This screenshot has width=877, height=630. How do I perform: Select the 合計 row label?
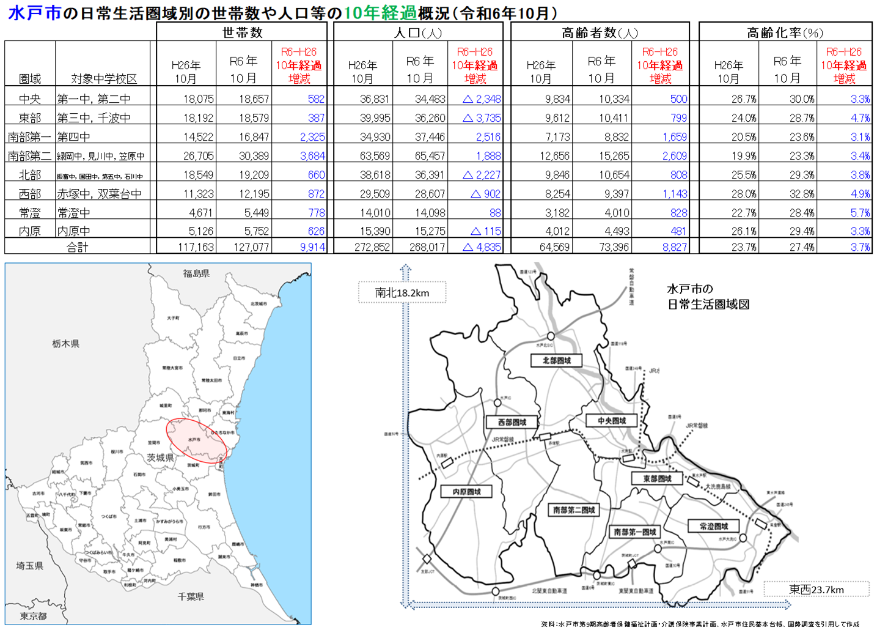pyautogui.click(x=77, y=247)
